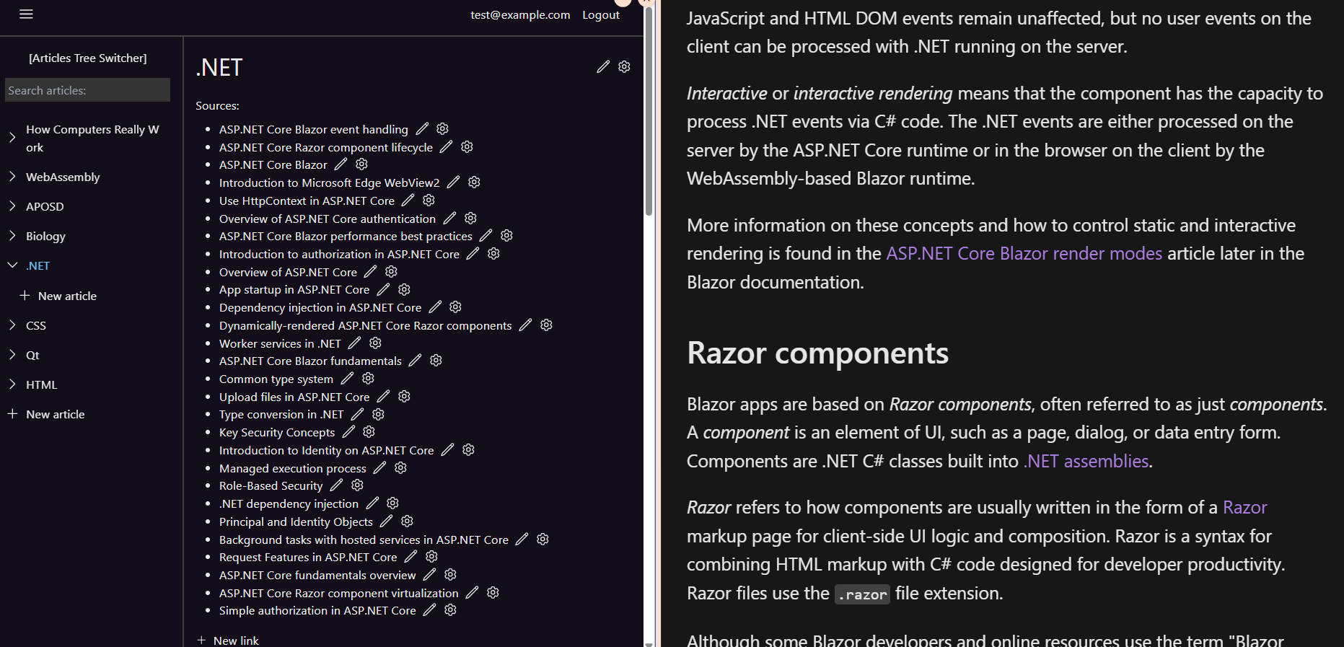This screenshot has height=647, width=1344.
Task: Click the edit pencil next to .NET title
Action: coord(603,67)
